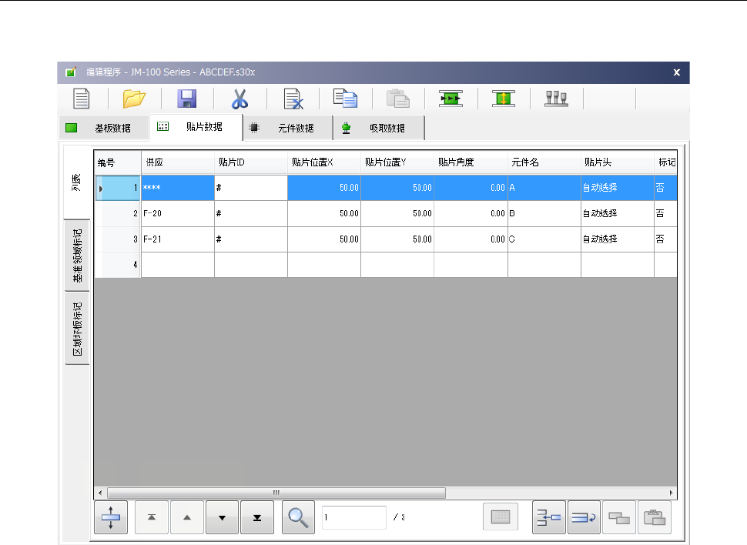Click the grayed Paste clipboard icon
This screenshot has width=747, height=545.
[x=398, y=99]
